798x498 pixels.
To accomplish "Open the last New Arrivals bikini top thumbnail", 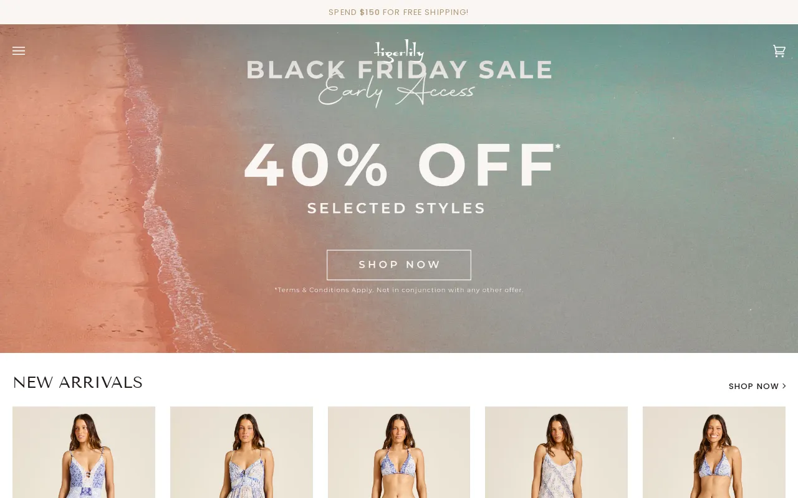I will tap(714, 453).
